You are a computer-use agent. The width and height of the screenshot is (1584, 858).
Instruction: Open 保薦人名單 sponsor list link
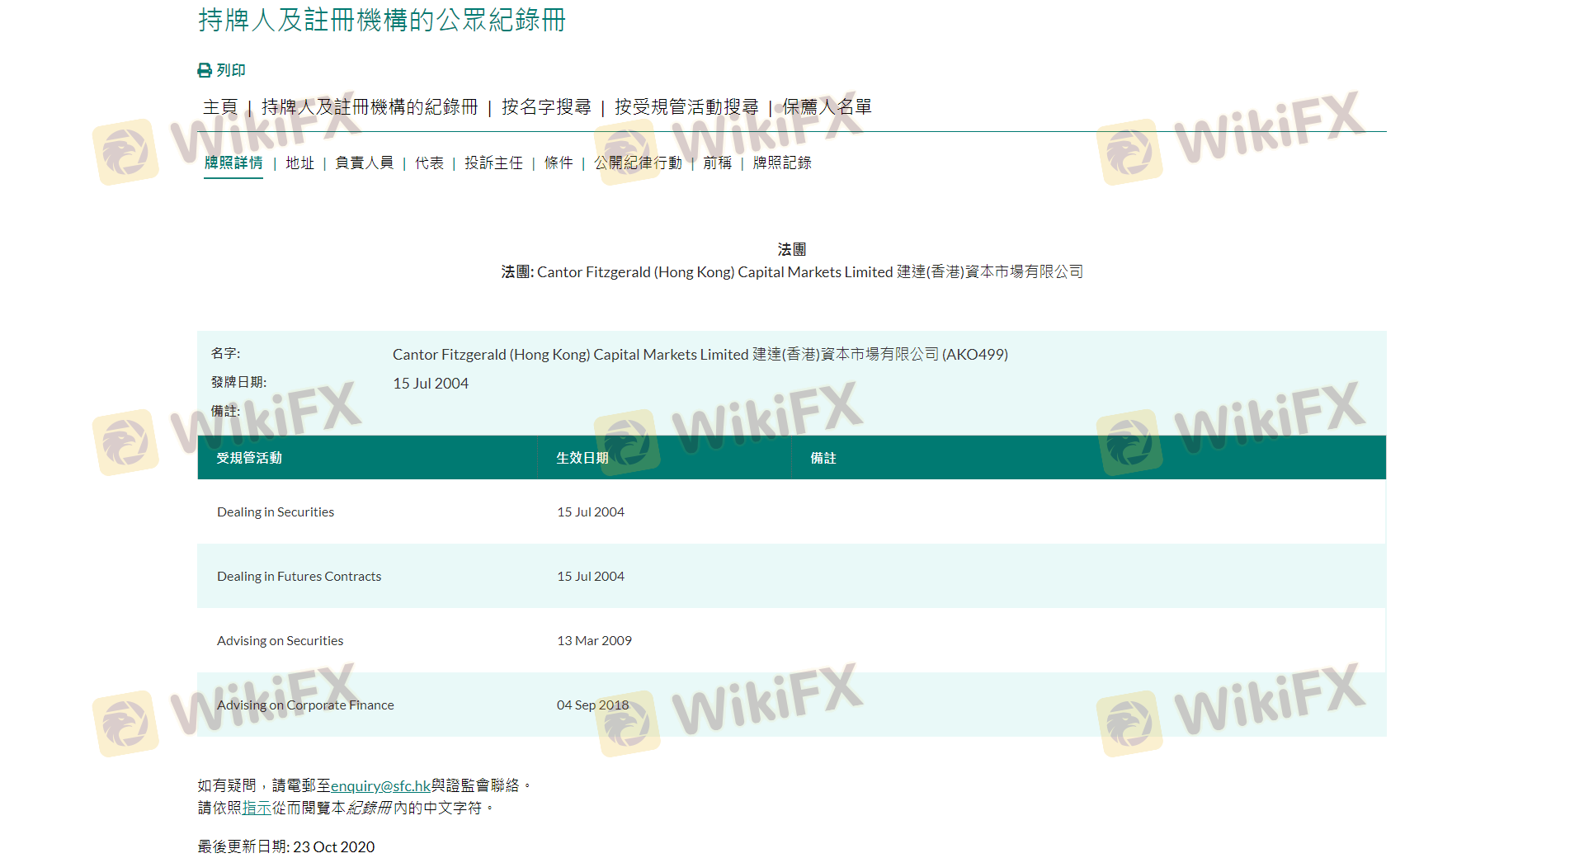(827, 107)
